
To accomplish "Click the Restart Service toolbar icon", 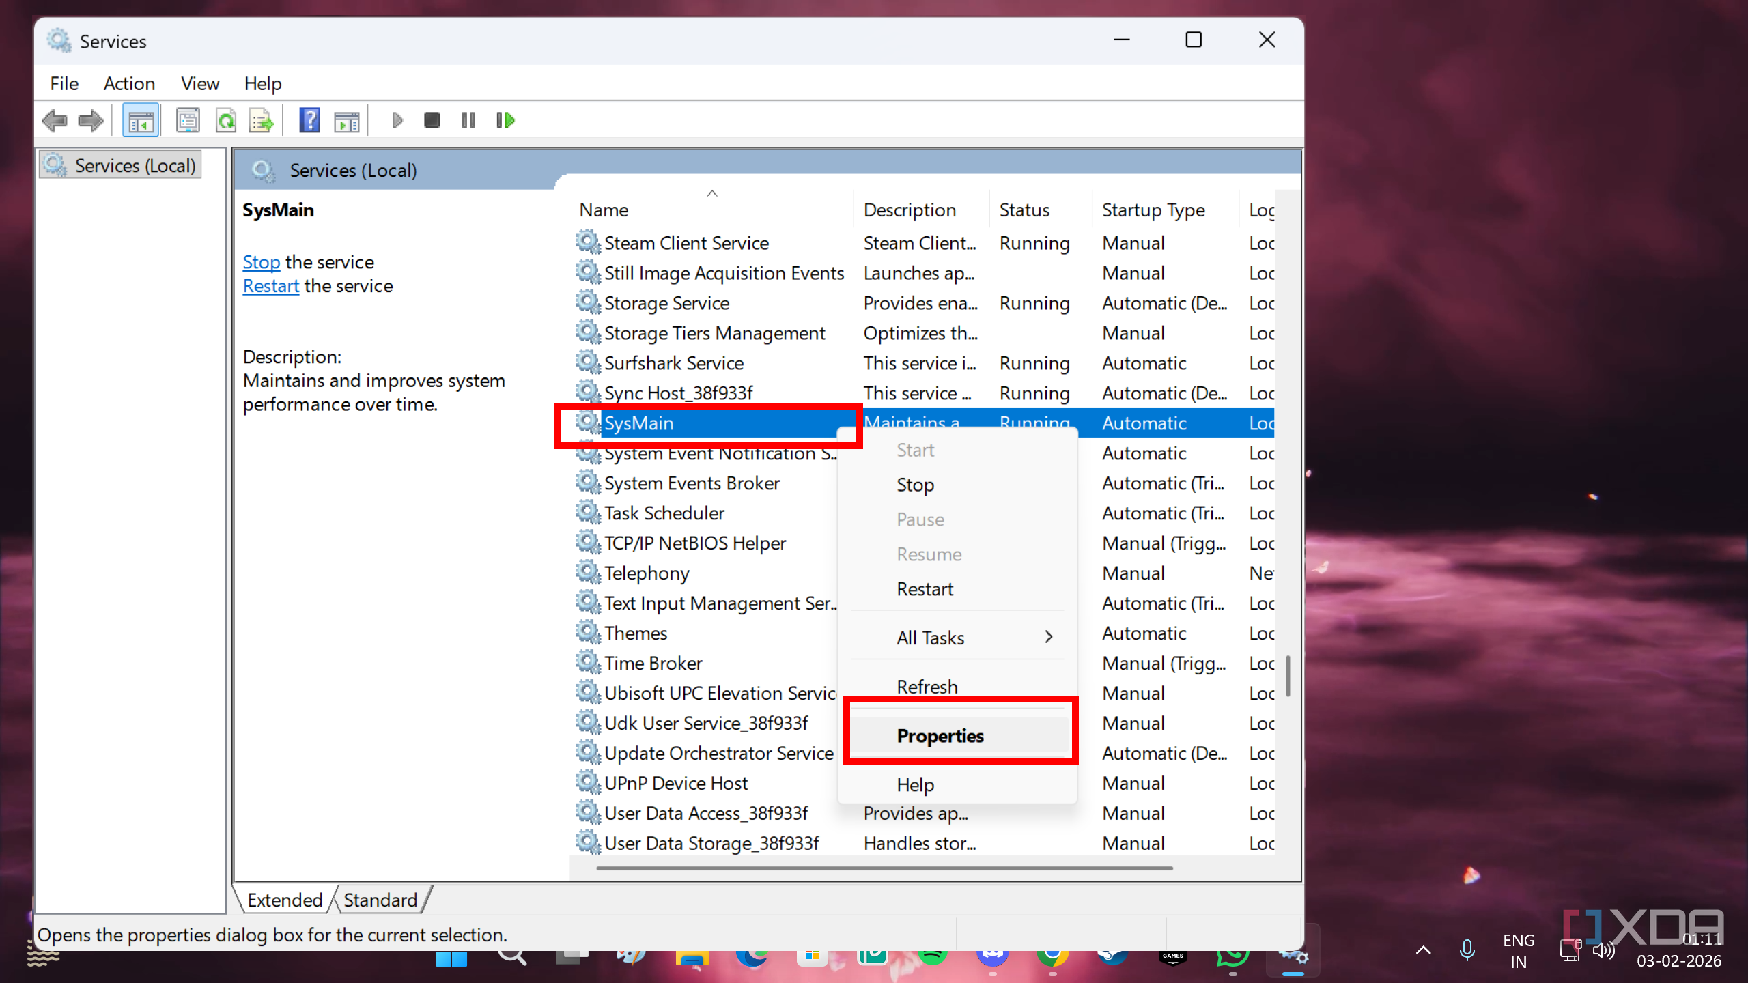I will 505,121.
